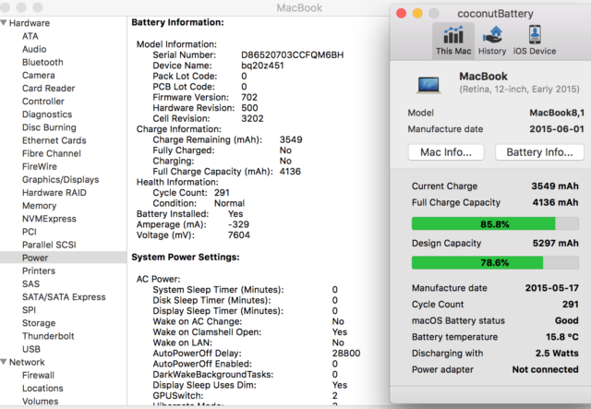Screen dimensions: 591x409
Task: Switch to the iOS Device tab
Action: [535, 41]
